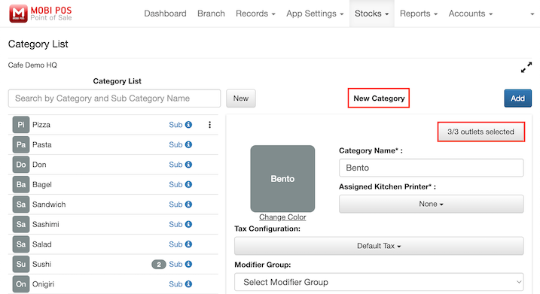Open Sub categories for Don
The image size is (540, 294).
(x=175, y=165)
